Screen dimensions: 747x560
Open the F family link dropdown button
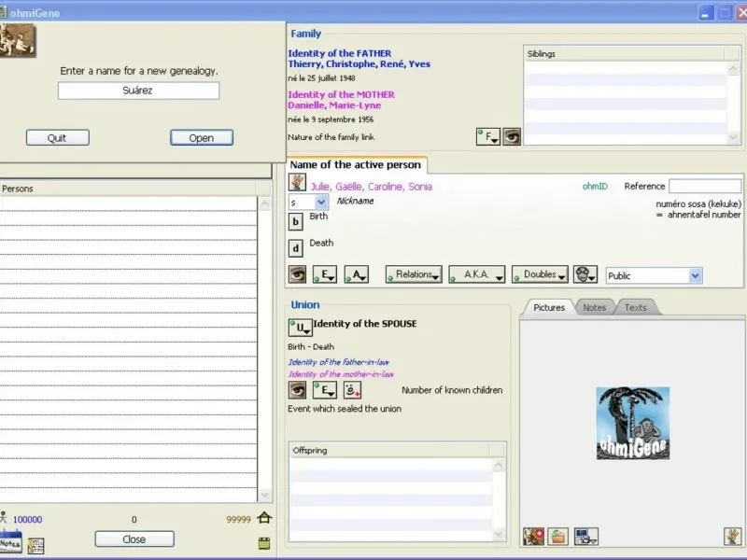click(487, 137)
